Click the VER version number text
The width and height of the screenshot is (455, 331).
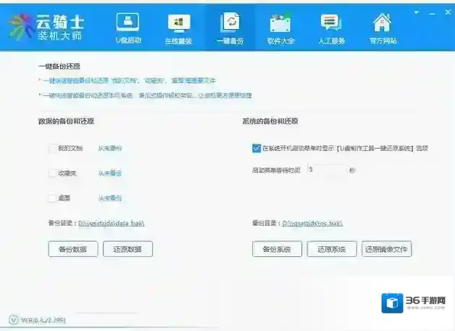pyautogui.click(x=43, y=321)
